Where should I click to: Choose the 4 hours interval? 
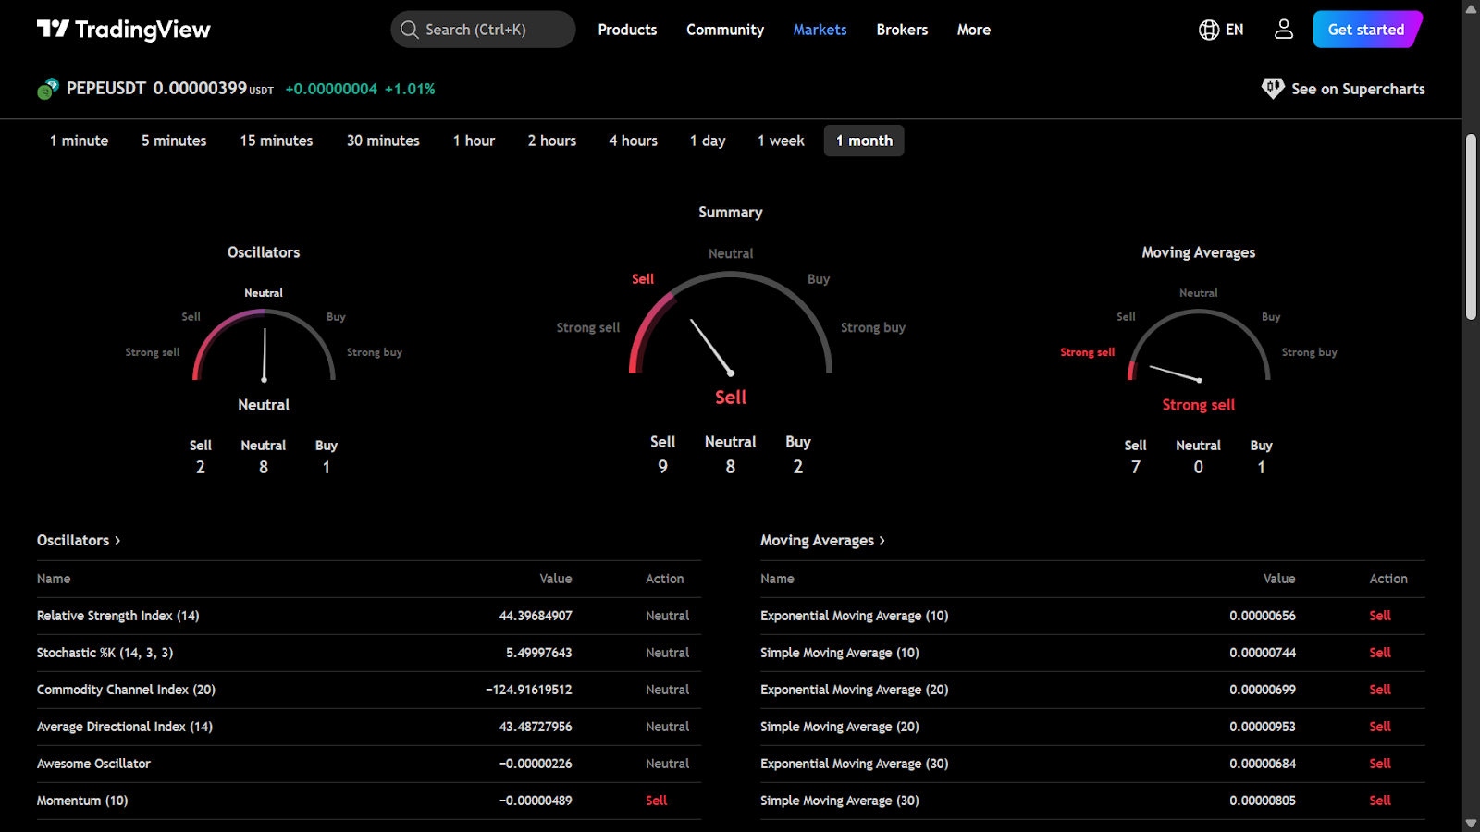coord(633,141)
